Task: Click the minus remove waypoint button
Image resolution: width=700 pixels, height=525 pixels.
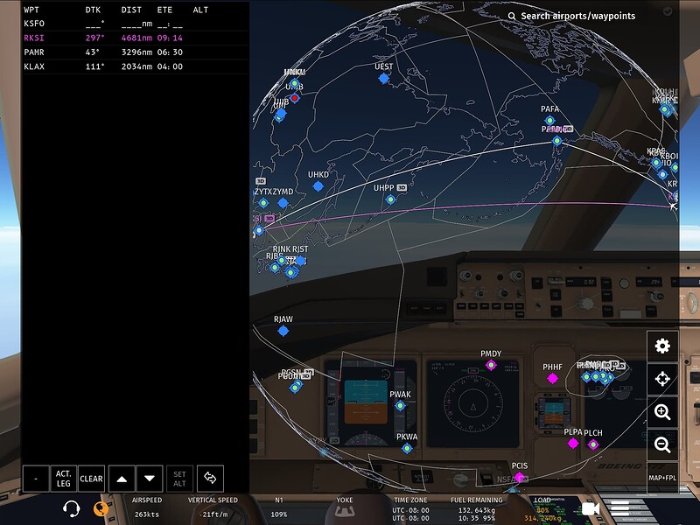Action: [x=36, y=479]
